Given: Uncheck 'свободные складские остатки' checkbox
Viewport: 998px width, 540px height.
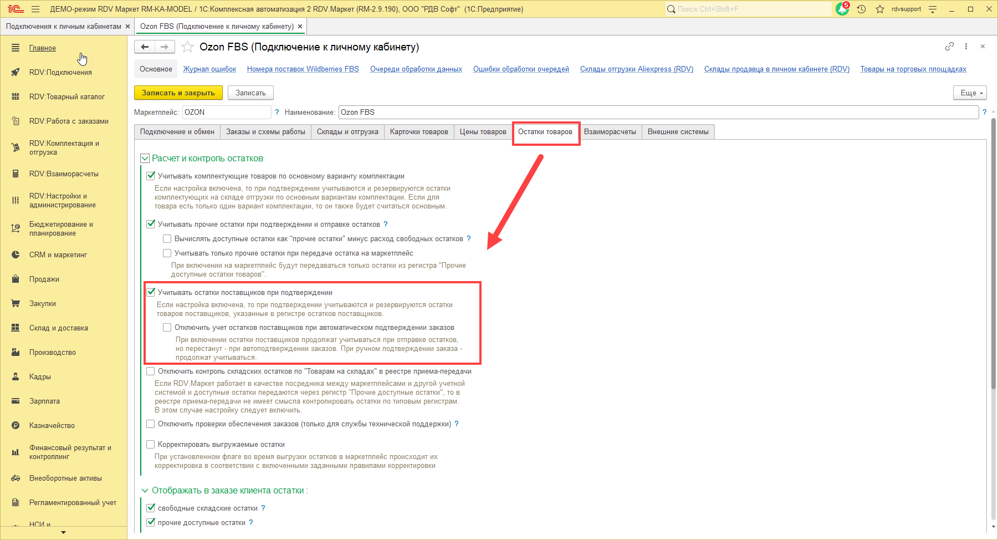Looking at the screenshot, I should click(151, 508).
